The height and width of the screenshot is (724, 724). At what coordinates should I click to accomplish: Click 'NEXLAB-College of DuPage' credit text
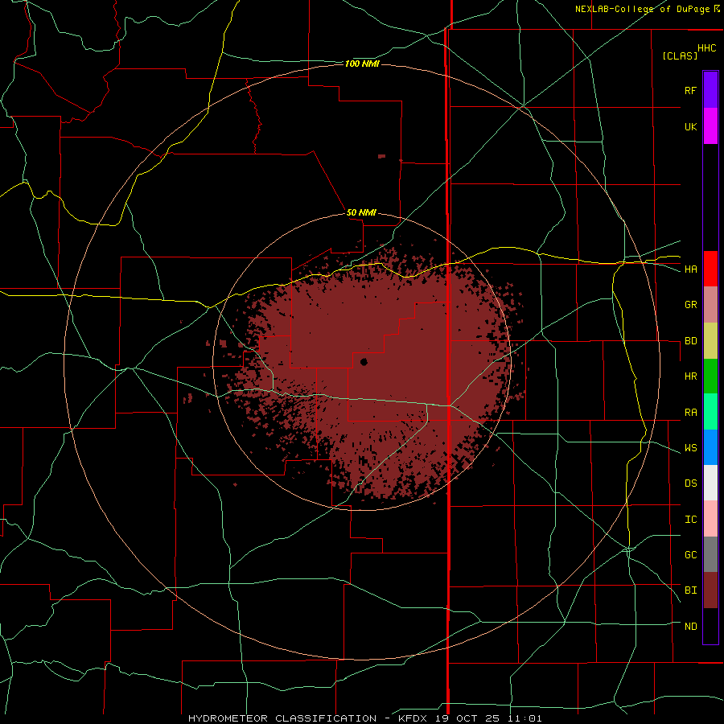click(x=642, y=9)
